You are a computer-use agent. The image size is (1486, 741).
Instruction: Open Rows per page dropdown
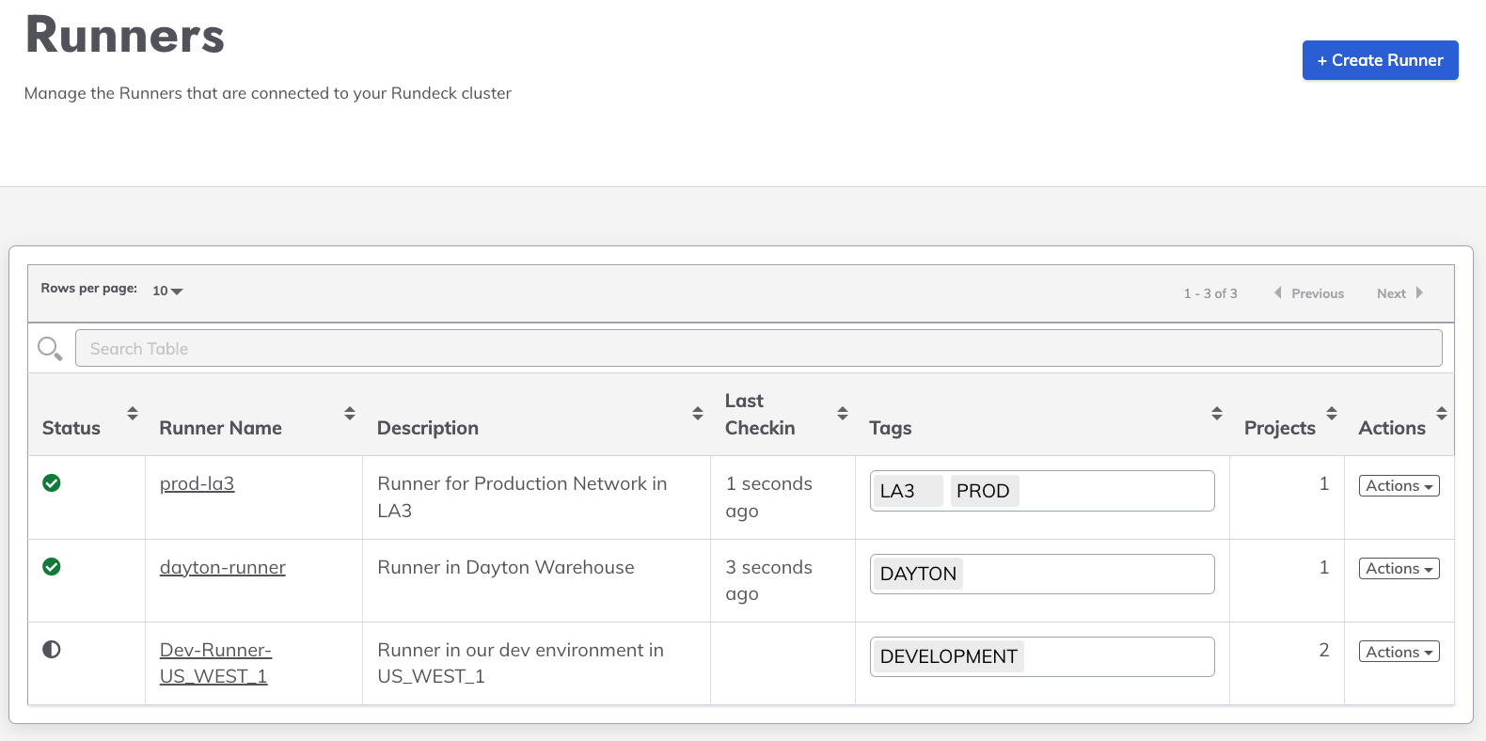click(x=167, y=291)
